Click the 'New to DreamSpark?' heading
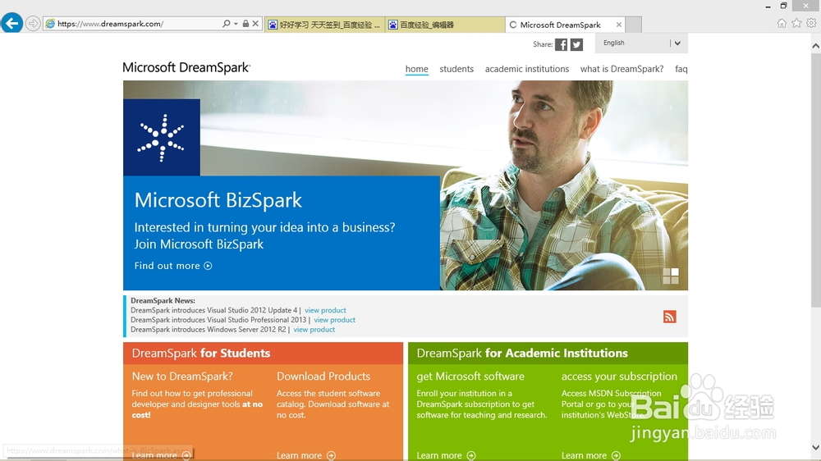 pos(182,377)
